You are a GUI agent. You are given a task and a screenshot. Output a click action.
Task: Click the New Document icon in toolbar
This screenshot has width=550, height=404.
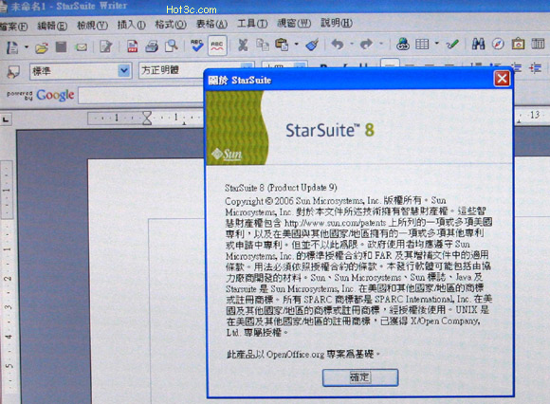(12, 46)
